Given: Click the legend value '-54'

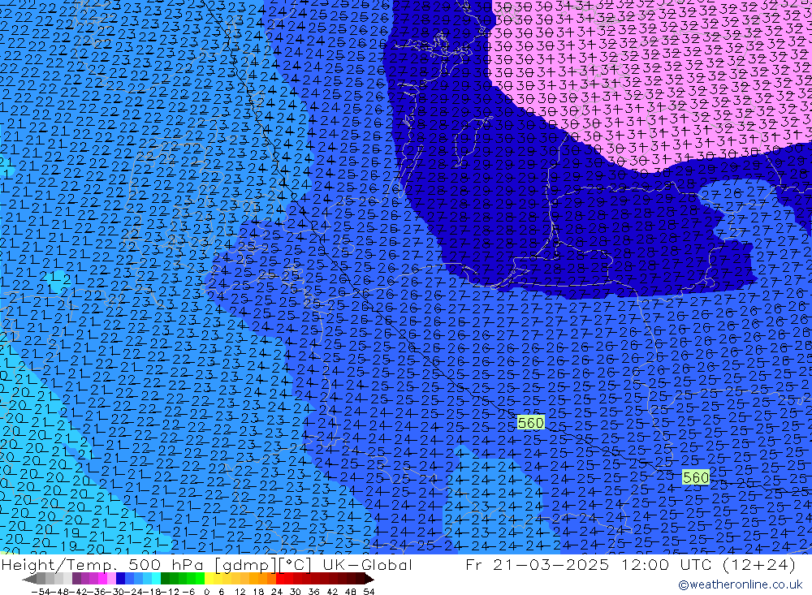Looking at the screenshot, I should [x=41, y=592].
